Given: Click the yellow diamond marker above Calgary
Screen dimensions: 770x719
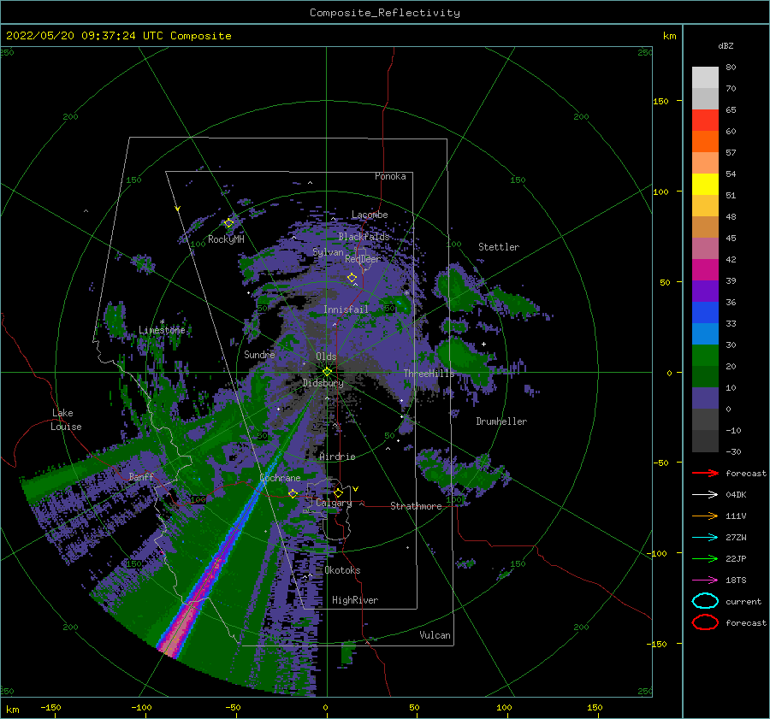Looking at the screenshot, I should [x=338, y=492].
